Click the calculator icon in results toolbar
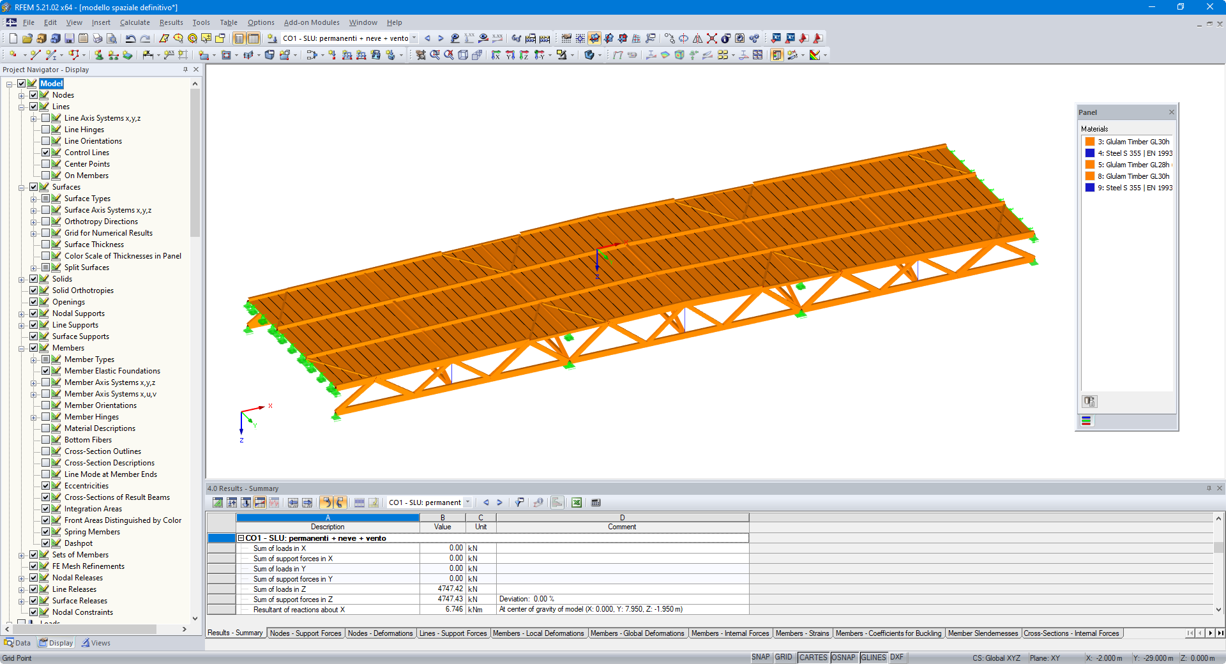1226x664 pixels. [596, 502]
